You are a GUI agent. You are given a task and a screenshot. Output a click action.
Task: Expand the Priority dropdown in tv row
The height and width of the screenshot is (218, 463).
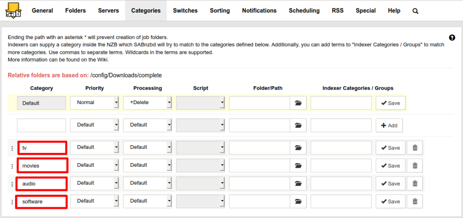[95, 147]
